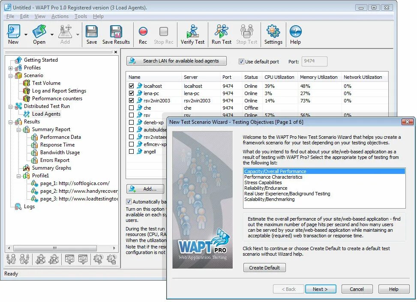417x302 pixels.
Task: Check the che agent checkbox
Action: 131,108
